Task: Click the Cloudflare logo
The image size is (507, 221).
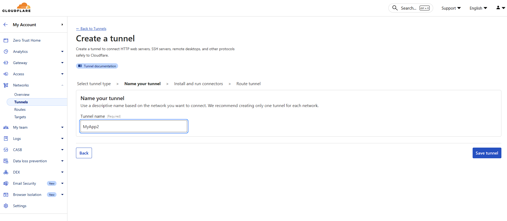Action: click(x=17, y=7)
